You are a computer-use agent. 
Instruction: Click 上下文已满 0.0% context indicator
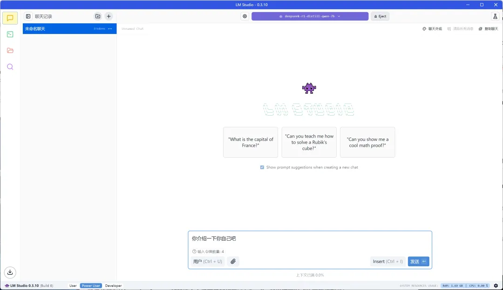(310, 275)
